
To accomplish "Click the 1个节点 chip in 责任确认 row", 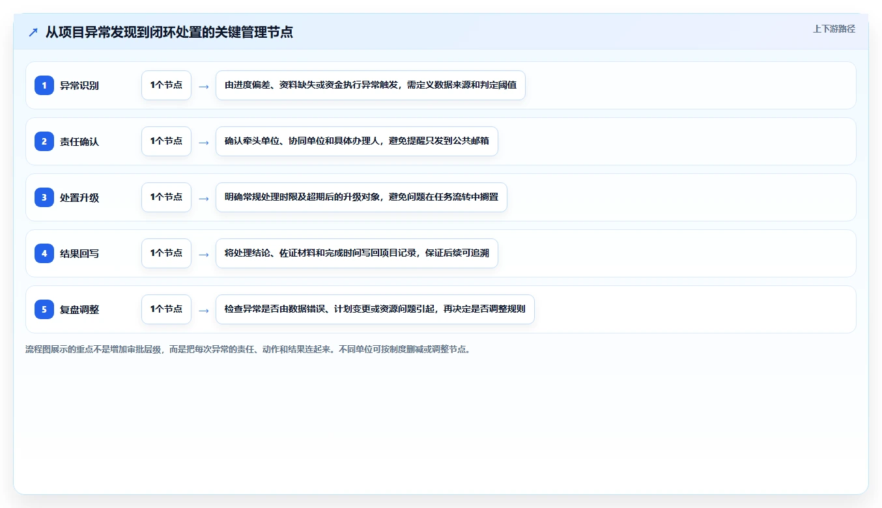I will (166, 141).
